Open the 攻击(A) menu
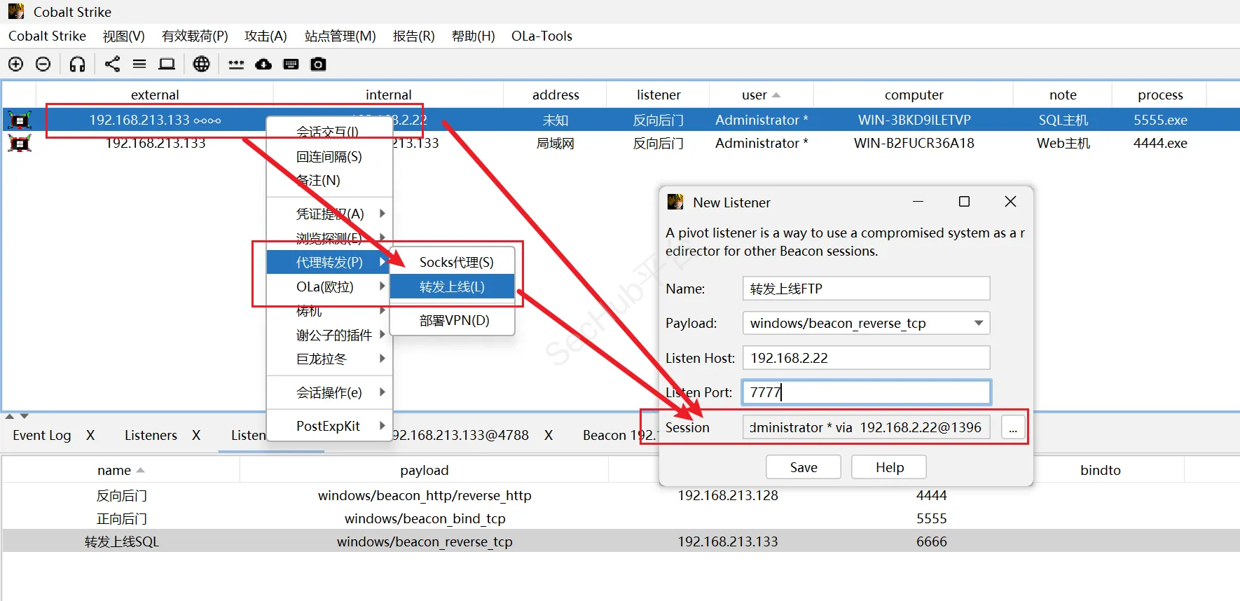The height and width of the screenshot is (601, 1240). tap(266, 36)
